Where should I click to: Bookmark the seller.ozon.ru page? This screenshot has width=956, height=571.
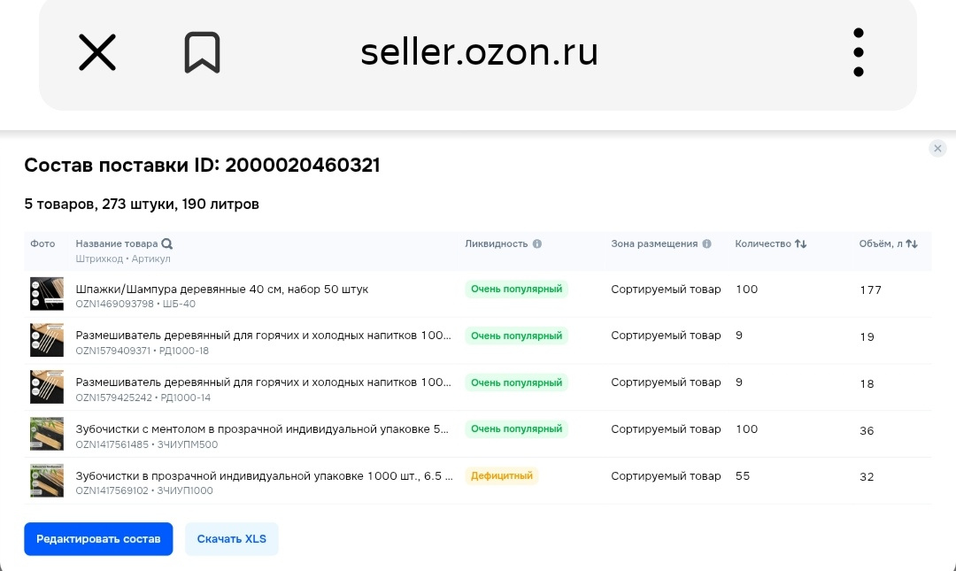203,52
